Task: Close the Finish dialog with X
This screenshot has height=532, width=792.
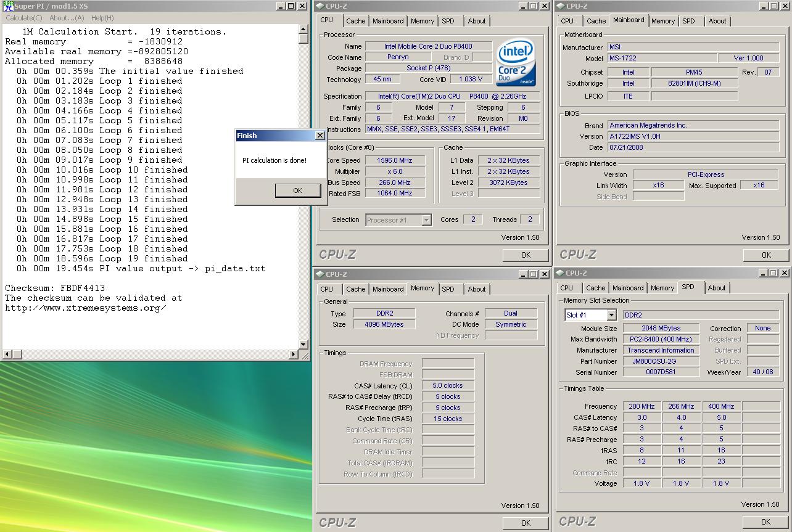Action: 320,136
